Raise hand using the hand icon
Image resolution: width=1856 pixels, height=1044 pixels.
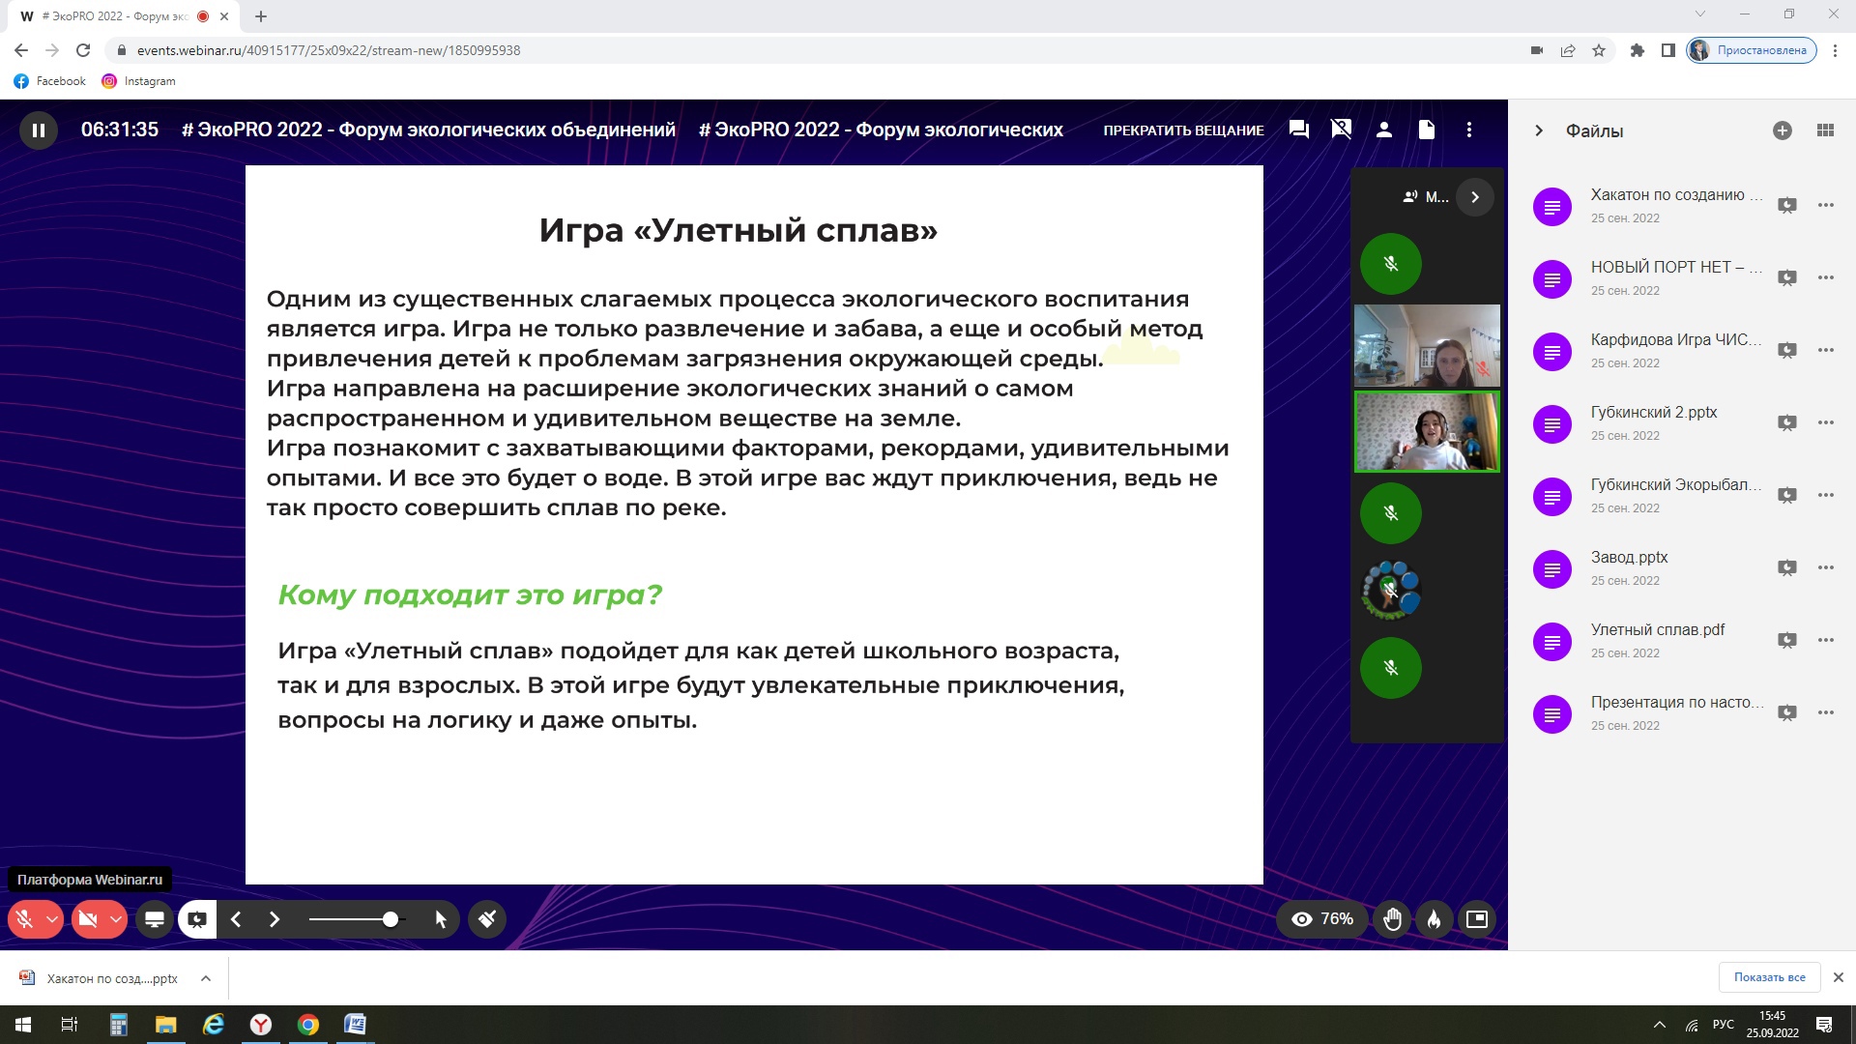coord(1392,919)
